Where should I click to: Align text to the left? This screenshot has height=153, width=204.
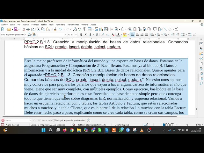(x=132, y=35)
